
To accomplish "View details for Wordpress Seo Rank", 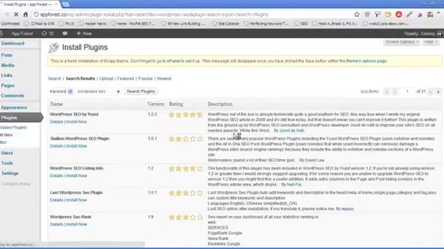I will point(56,224).
